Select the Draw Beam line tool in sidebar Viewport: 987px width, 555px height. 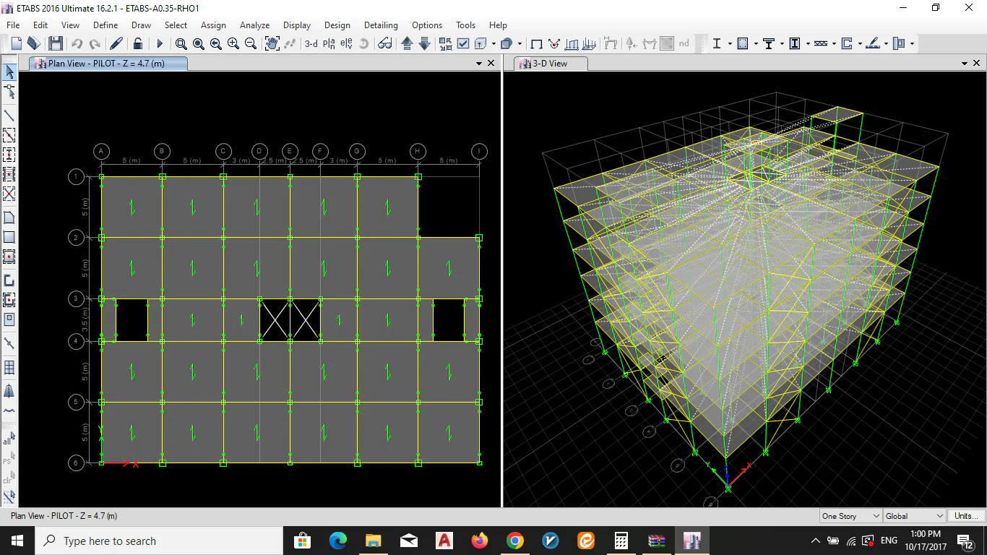(x=9, y=116)
